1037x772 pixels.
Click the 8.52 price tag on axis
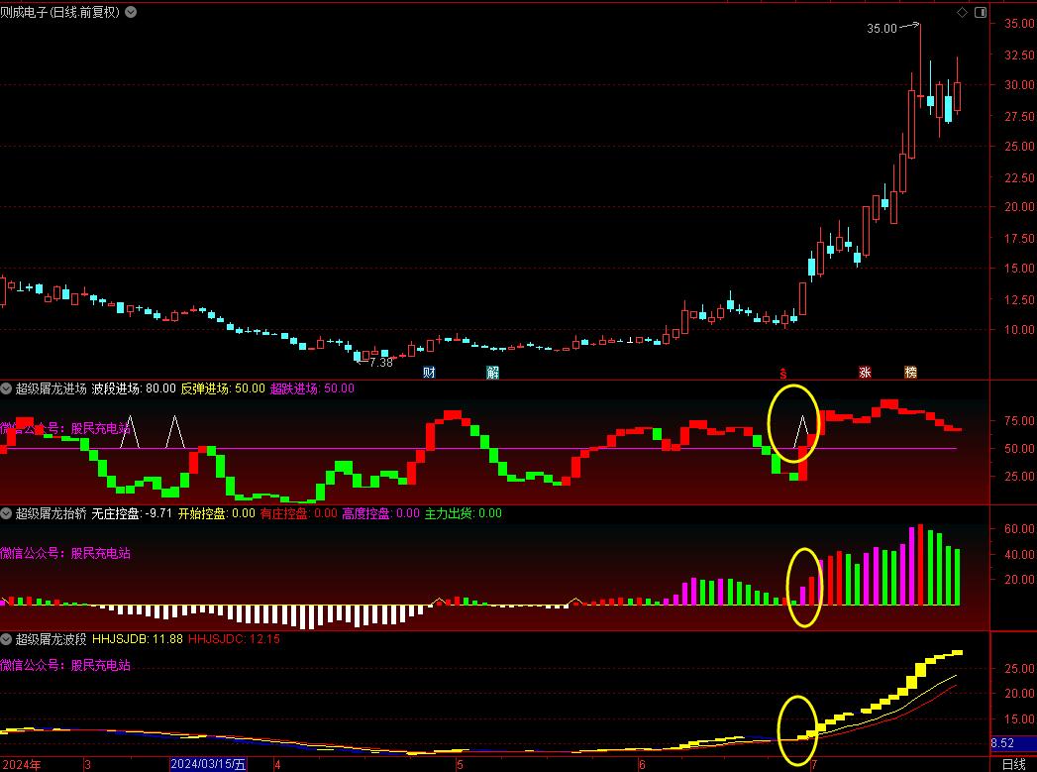[x=1002, y=742]
